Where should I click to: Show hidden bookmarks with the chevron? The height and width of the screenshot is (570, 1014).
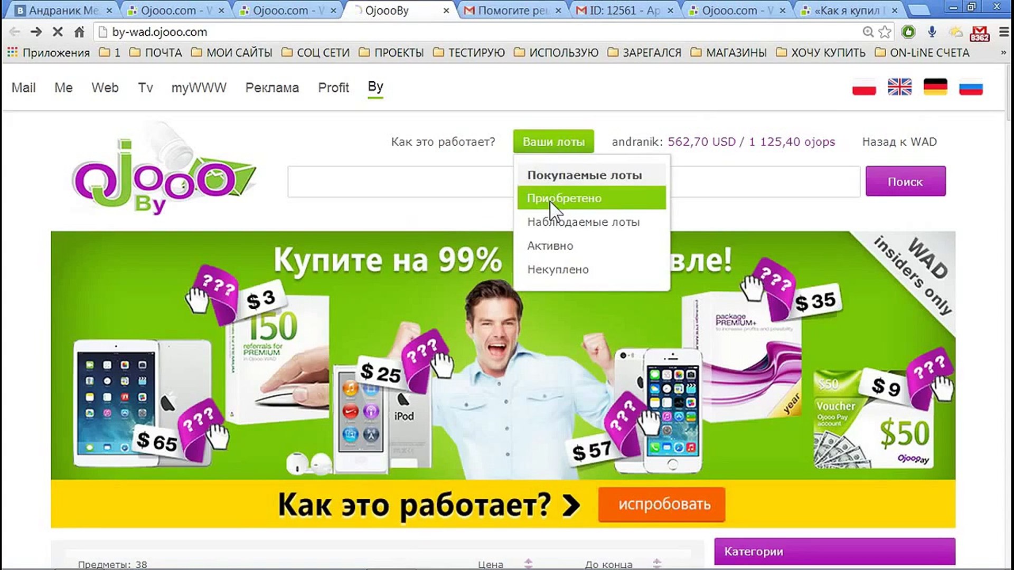tap(1003, 53)
